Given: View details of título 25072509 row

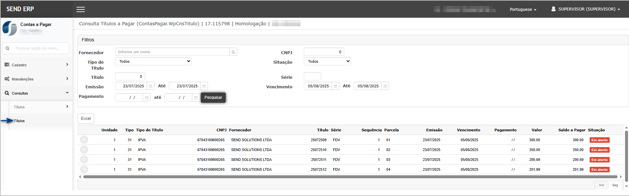Looking at the screenshot, I should click(84, 140).
